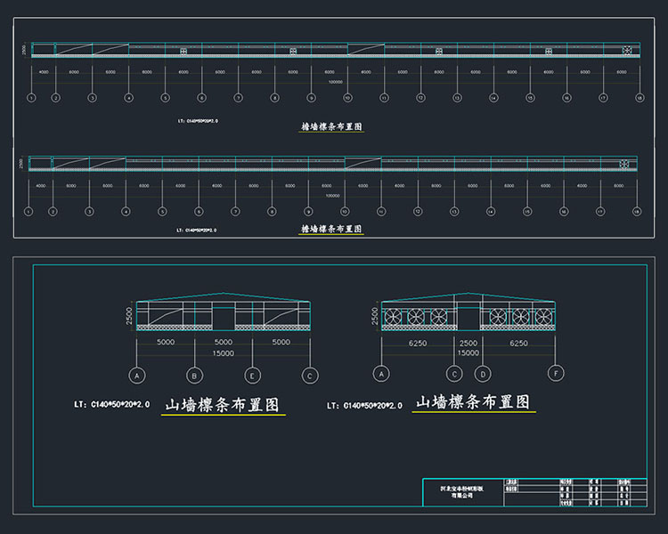Viewport: 668px width, 534px height.
Task: Click the leftmost fan symbol in right gable
Action: (393, 316)
